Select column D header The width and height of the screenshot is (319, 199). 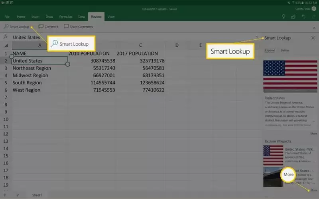coord(177,45)
